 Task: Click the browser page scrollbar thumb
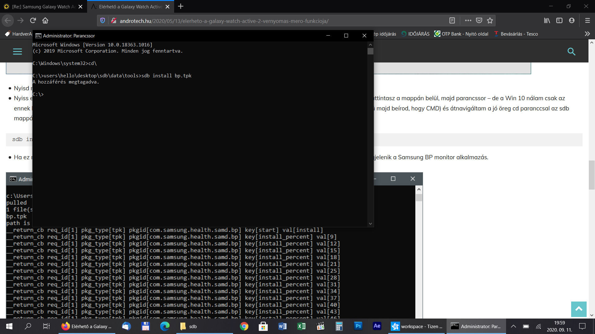click(592, 175)
